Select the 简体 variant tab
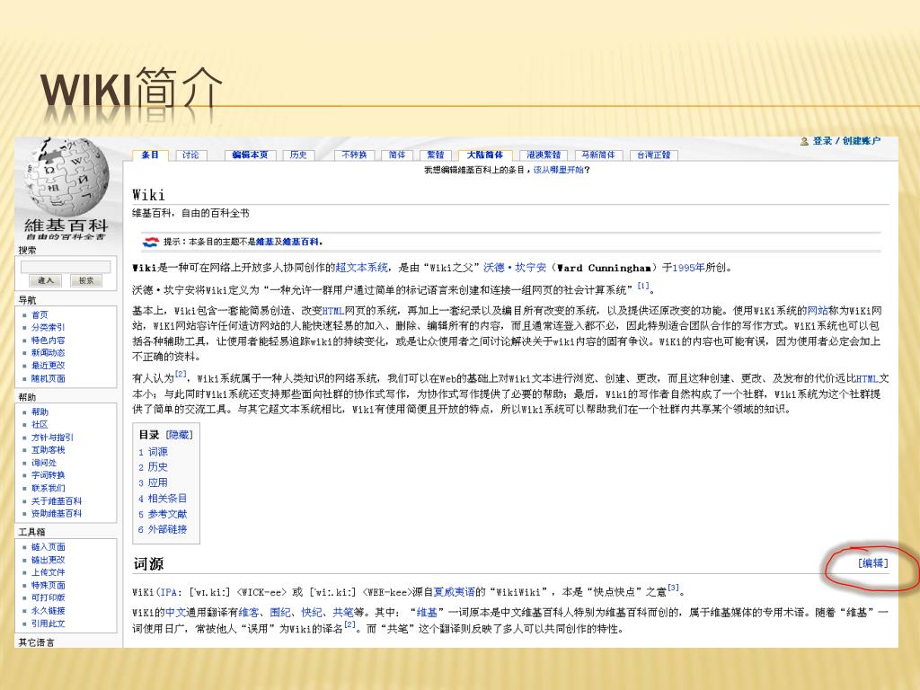Viewport: 920px width, 690px height. 397,155
